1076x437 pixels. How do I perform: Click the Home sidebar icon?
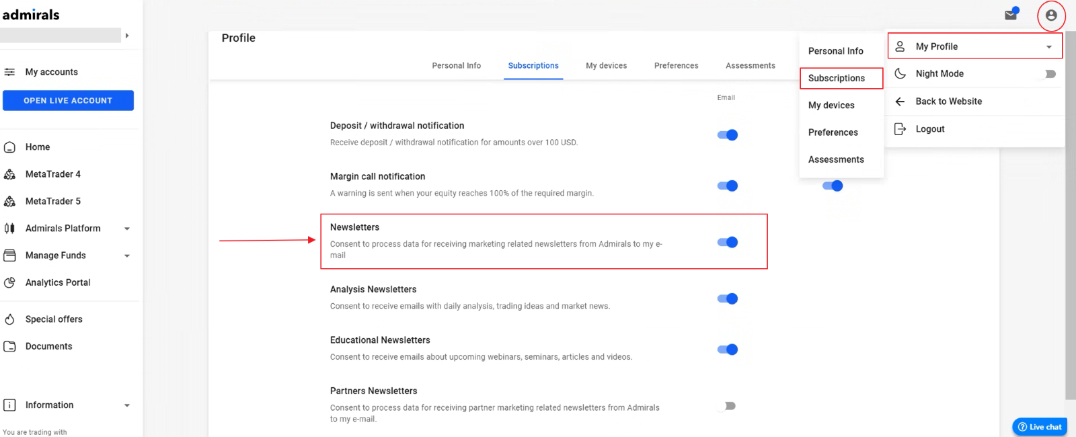[10, 147]
